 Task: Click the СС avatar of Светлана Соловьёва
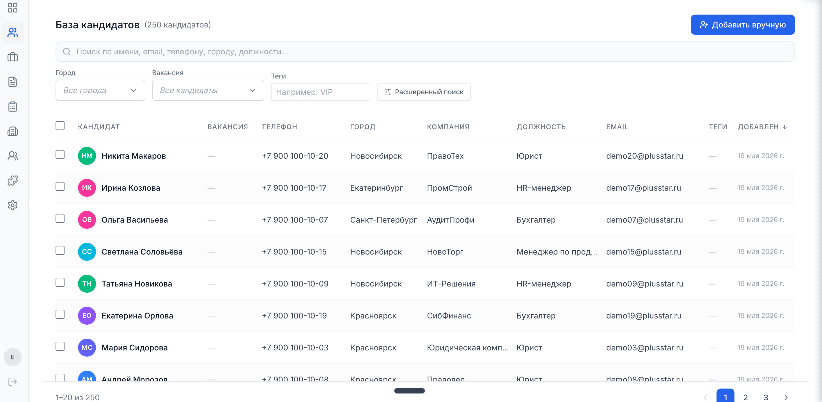pyautogui.click(x=87, y=251)
